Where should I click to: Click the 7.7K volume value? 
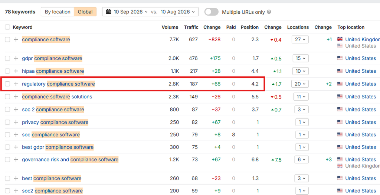[174, 39]
